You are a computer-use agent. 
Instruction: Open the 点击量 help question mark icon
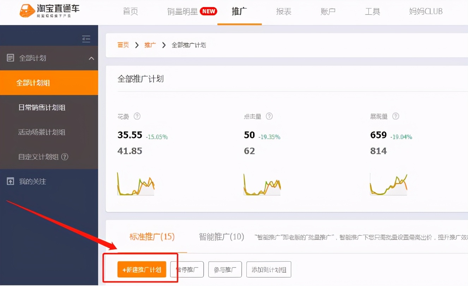tap(269, 116)
